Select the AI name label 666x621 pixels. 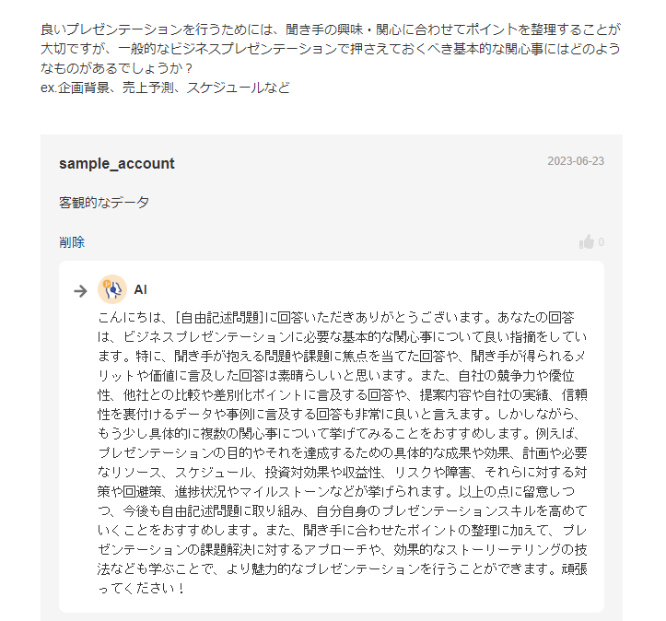(141, 289)
